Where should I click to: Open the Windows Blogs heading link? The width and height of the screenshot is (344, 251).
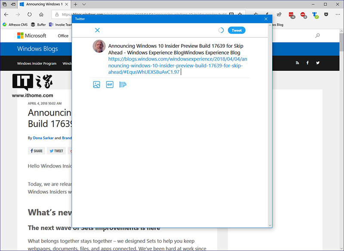pyautogui.click(x=37, y=49)
